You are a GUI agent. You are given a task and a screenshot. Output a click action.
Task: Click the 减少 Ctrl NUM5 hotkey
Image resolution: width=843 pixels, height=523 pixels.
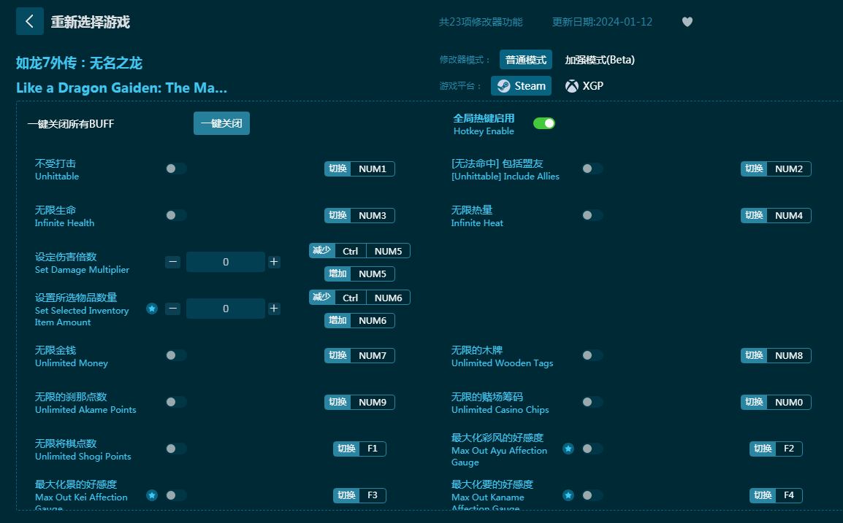point(359,252)
